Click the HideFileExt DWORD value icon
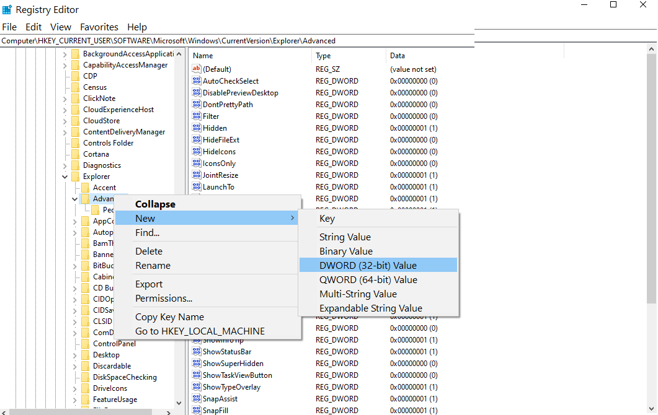 pos(197,140)
